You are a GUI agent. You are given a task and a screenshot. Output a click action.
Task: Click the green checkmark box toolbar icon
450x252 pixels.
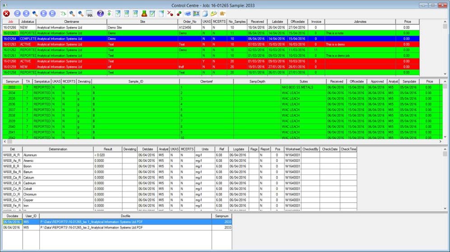click(x=153, y=14)
